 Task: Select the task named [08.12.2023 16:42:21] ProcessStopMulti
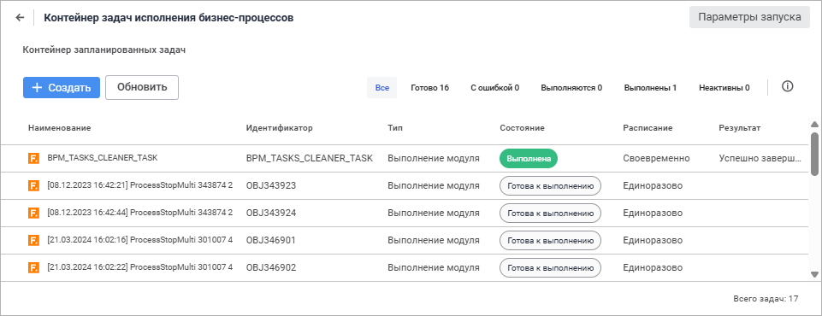point(140,184)
